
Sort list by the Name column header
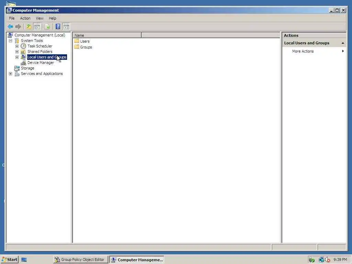click(107, 35)
